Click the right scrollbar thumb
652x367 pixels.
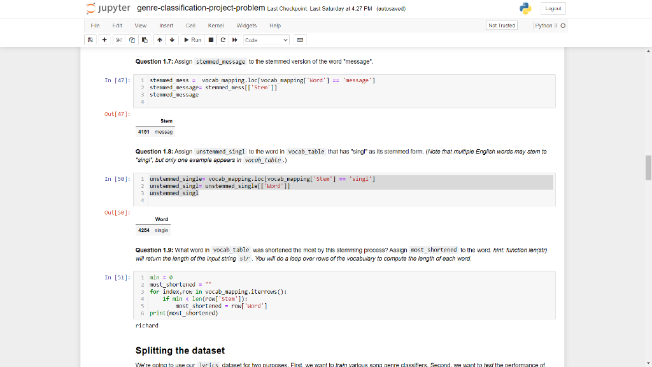[x=648, y=168]
